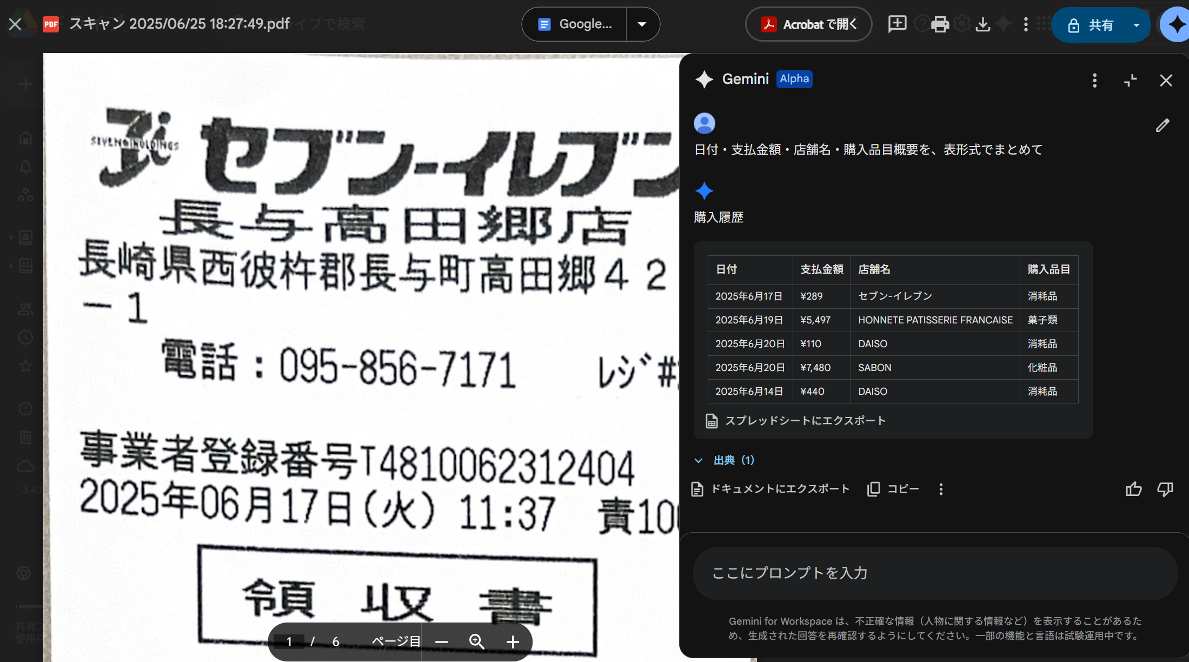Expand the open-with dropdown arrow
Screen dimensions: 1189x662
point(642,24)
